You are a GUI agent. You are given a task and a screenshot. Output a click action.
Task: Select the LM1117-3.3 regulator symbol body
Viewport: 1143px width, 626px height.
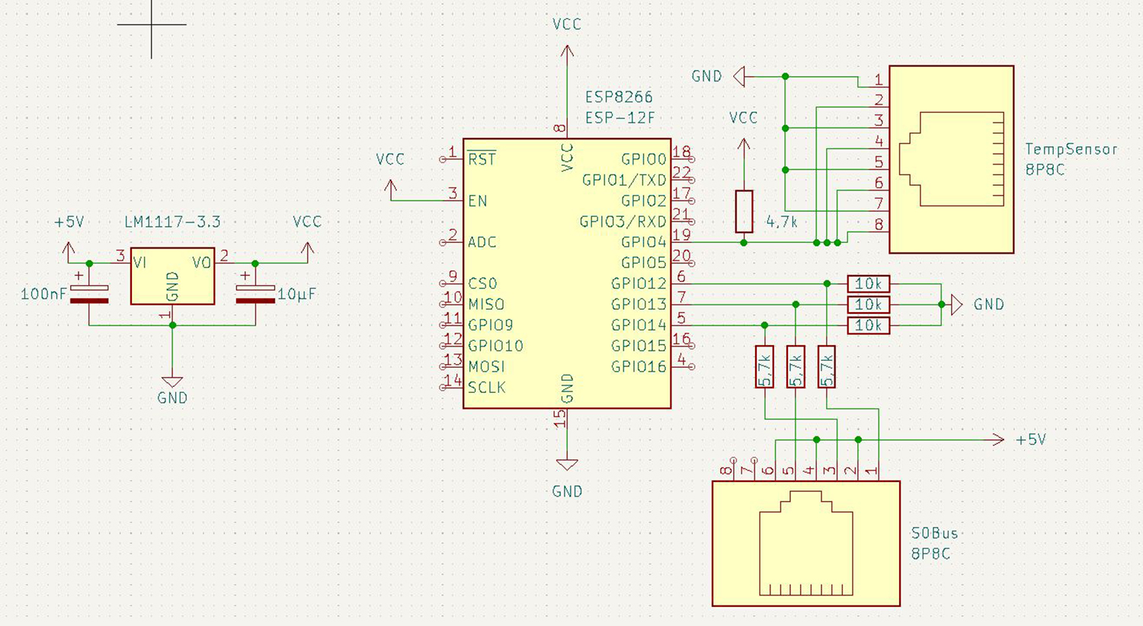coord(172,276)
